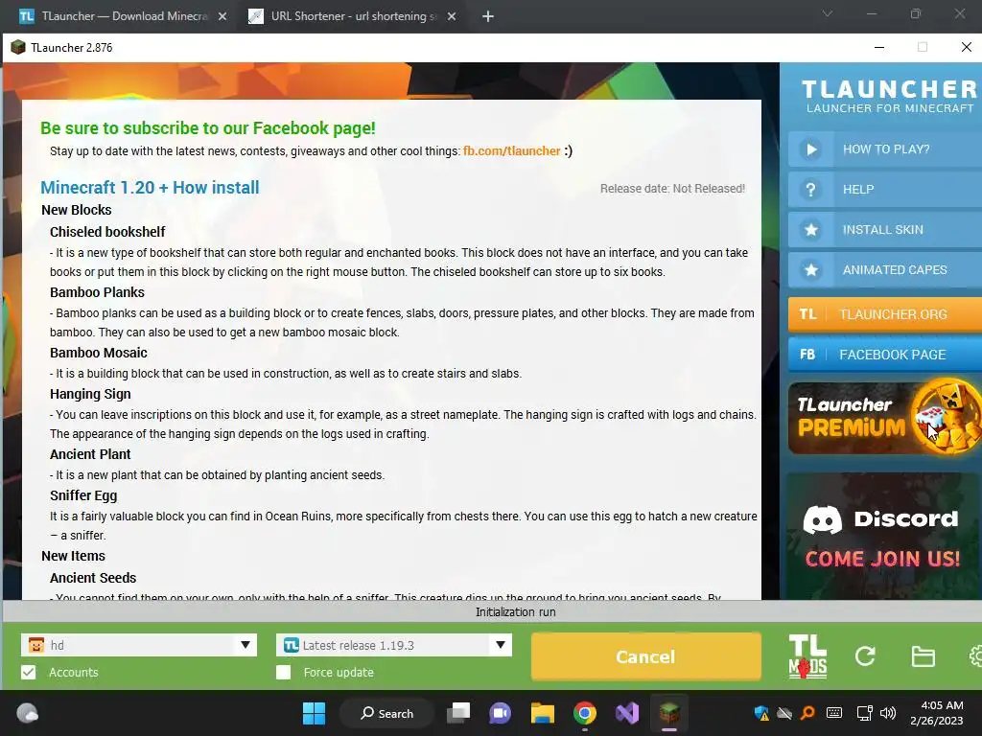
Task: Click the 'Be sure to subscribe' Facebook heading
Action: pyautogui.click(x=208, y=128)
